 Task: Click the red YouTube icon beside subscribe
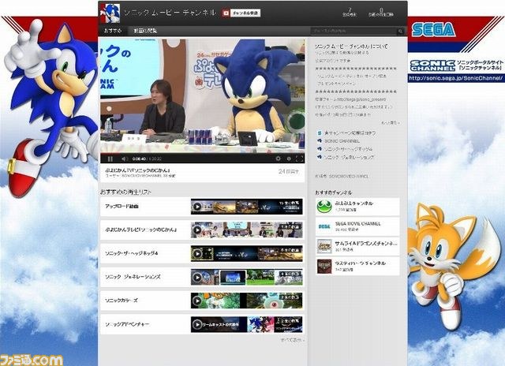(x=226, y=13)
